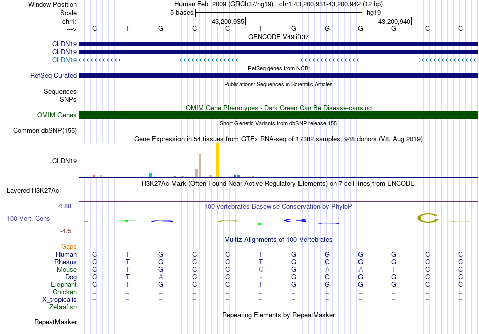Click the -4.5 lower conservation scale value
The height and width of the screenshot is (334, 479).
coord(66,231)
